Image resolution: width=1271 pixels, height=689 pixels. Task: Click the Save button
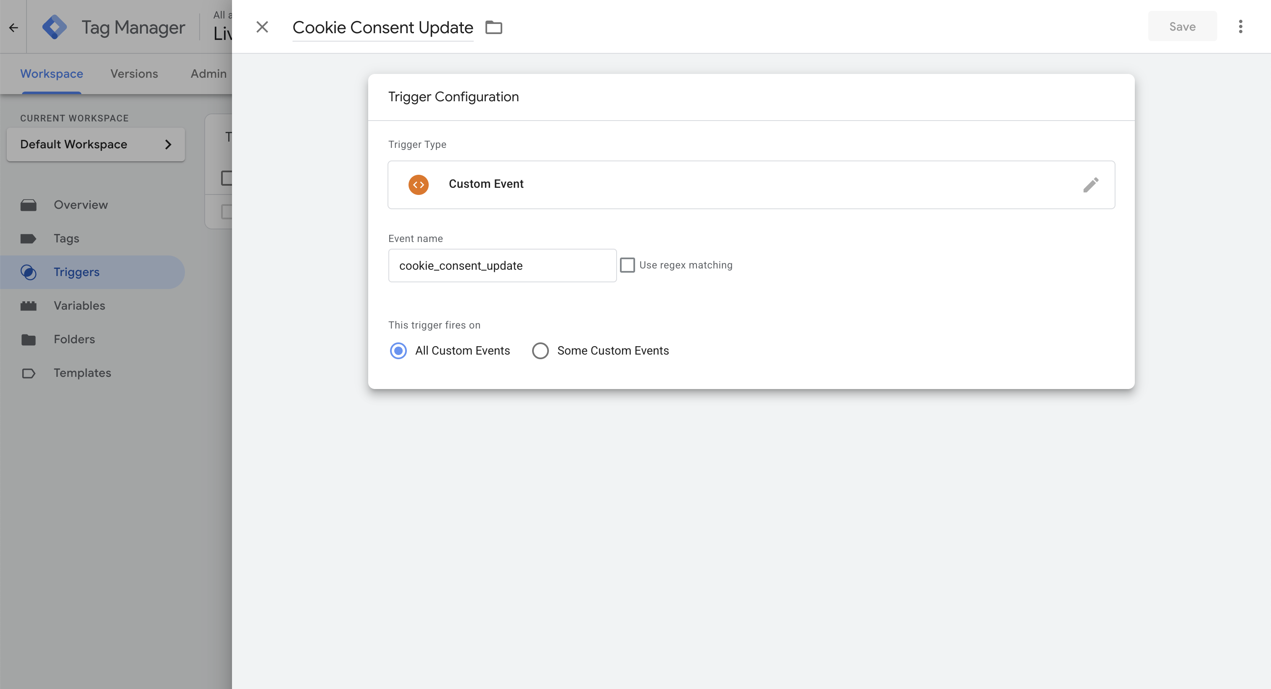1182,26
